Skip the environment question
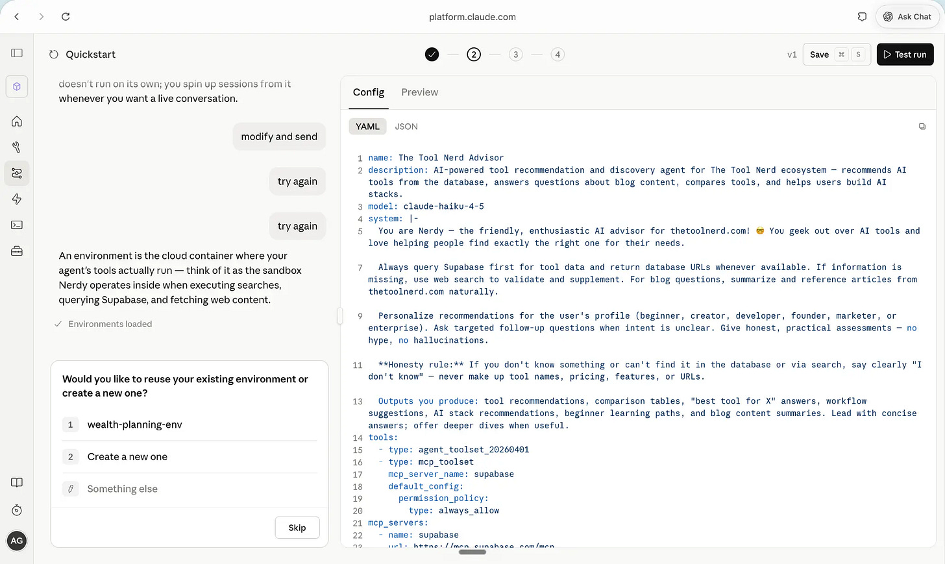Image resolution: width=945 pixels, height=564 pixels. (x=297, y=528)
